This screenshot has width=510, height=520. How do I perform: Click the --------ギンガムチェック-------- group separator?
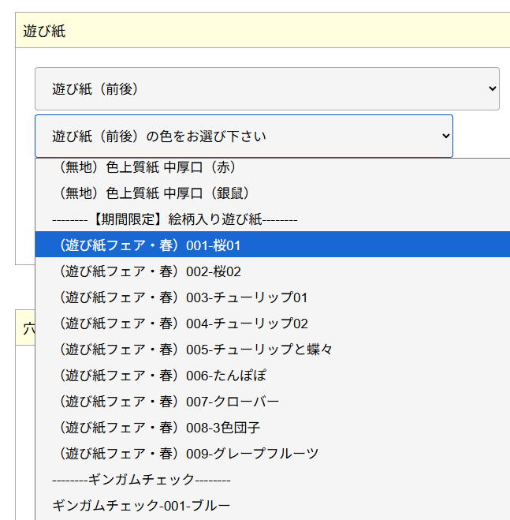[x=141, y=480]
